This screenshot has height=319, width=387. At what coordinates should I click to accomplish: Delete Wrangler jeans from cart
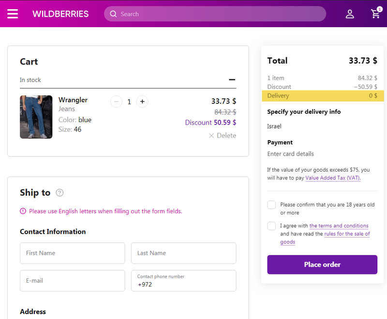223,136
